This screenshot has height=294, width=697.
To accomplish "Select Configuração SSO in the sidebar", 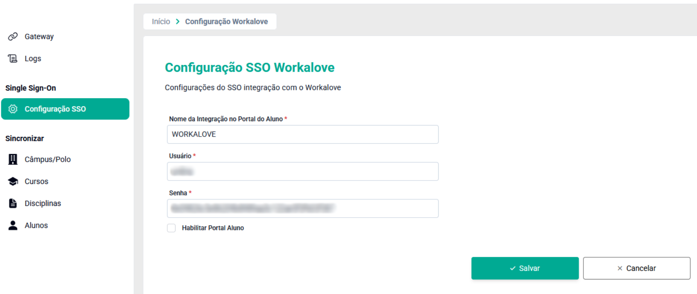I will (65, 109).
